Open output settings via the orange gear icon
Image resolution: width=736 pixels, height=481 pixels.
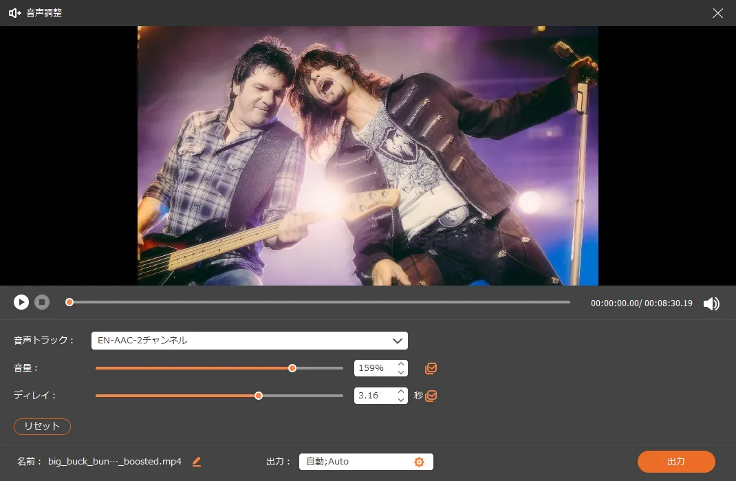point(419,462)
